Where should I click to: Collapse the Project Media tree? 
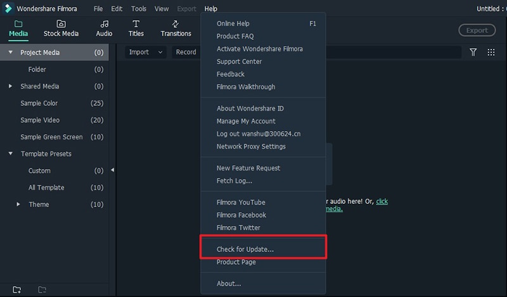pyautogui.click(x=10, y=52)
